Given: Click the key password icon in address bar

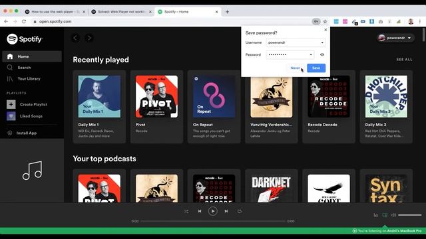Looking at the screenshot, I should [316, 21].
